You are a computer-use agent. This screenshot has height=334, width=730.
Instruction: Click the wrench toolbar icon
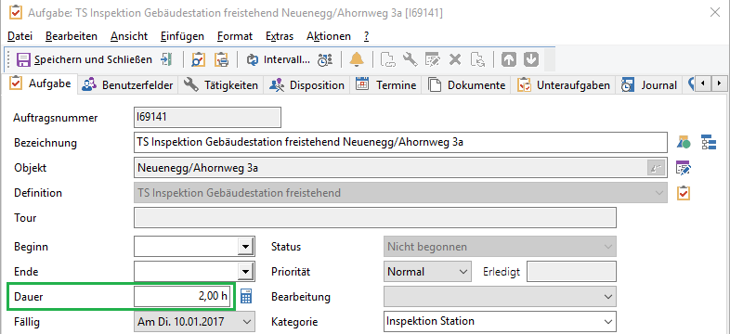[410, 59]
